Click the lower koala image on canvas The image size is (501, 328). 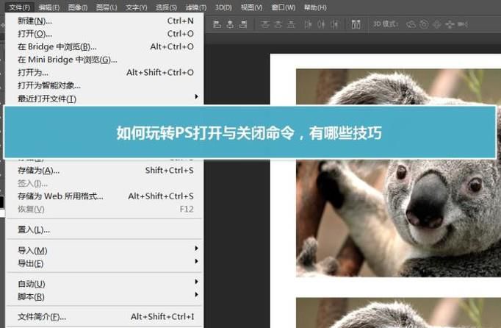tap(398, 313)
